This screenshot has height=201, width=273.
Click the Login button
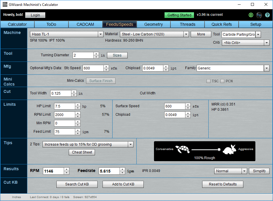35,15
